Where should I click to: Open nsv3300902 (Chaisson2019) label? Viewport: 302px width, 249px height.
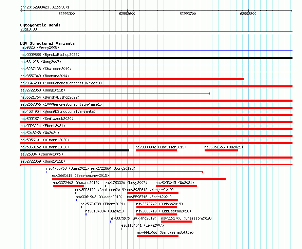coord(161,147)
